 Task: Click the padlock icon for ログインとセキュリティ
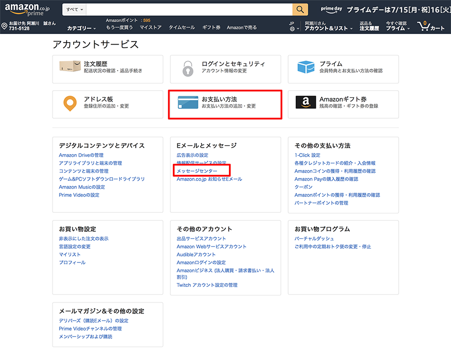tap(188, 69)
